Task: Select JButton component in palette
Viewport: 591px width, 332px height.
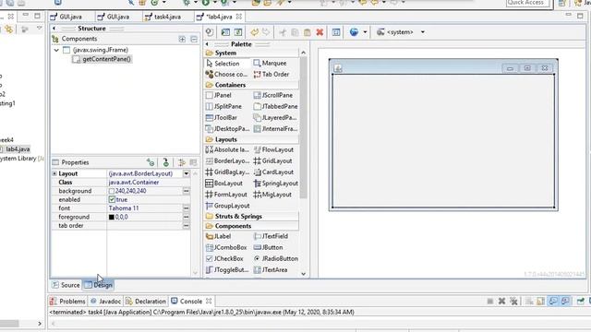Action: click(268, 248)
